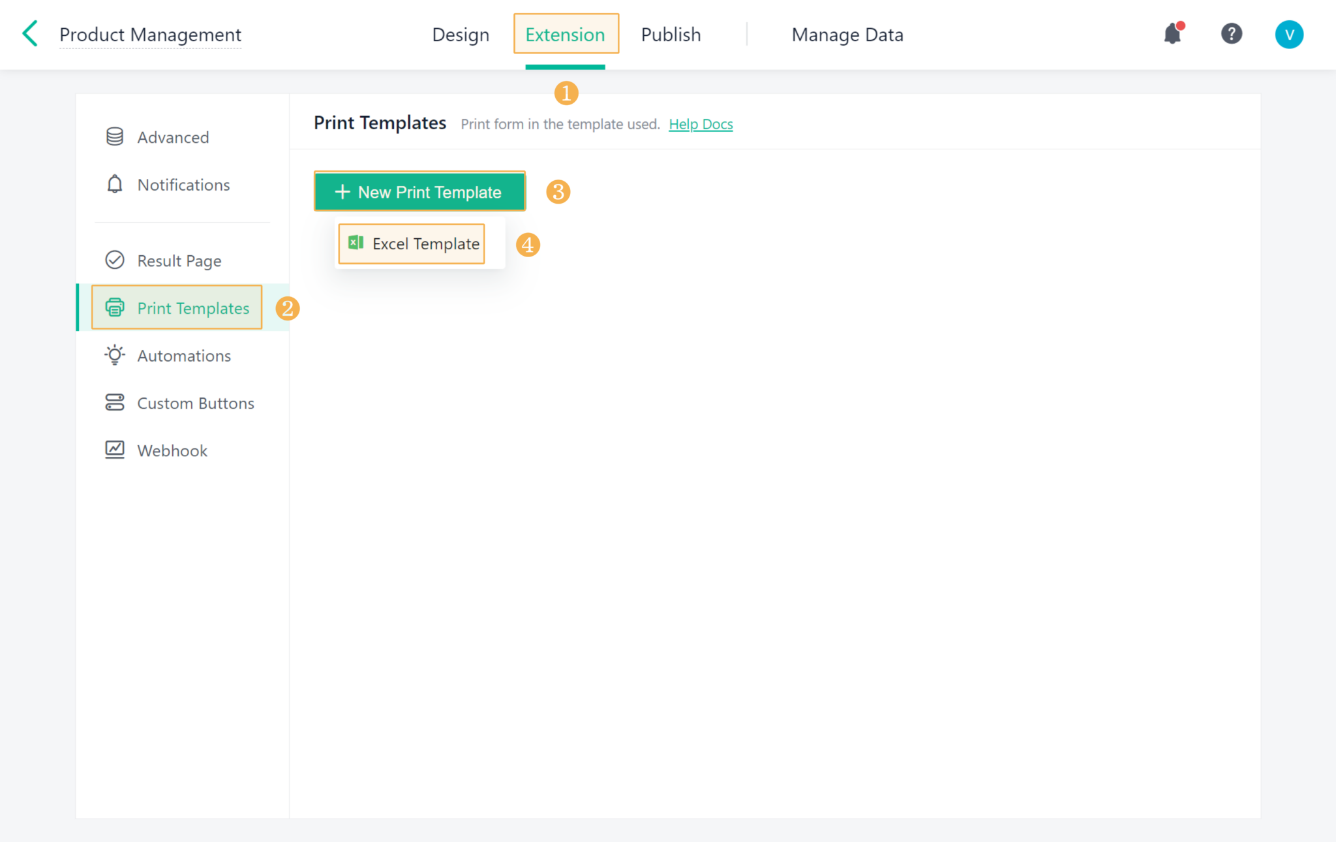Screen dimensions: 1336x842
Task: Switch to the Publish tab
Action: [671, 34]
